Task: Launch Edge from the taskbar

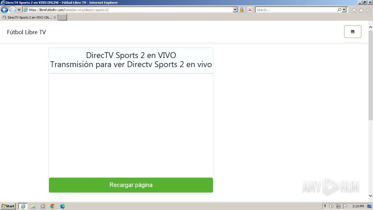Action: (63, 206)
